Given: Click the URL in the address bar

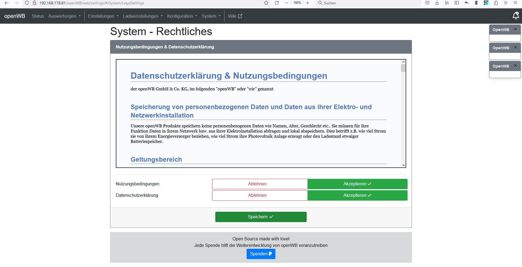Looking at the screenshot, I should (92, 3).
